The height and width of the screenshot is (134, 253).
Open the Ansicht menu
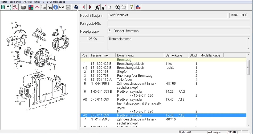(28, 2)
